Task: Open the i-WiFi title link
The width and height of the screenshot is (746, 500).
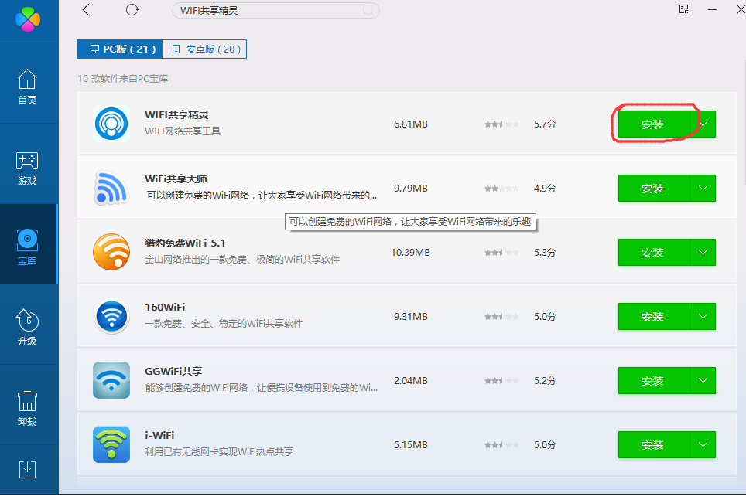Action: click(x=159, y=436)
